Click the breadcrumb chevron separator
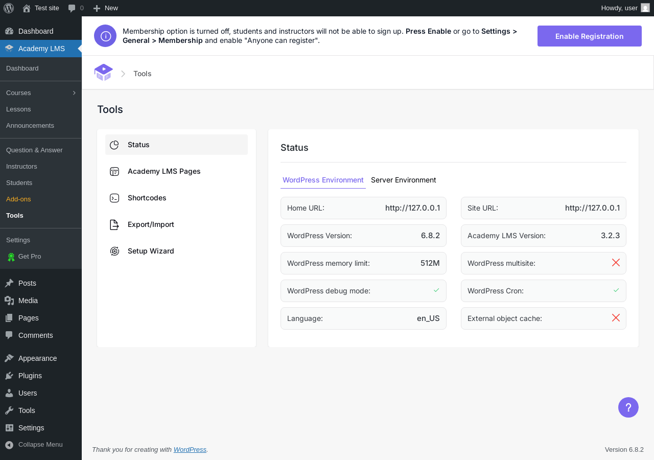654x460 pixels. [x=123, y=74]
